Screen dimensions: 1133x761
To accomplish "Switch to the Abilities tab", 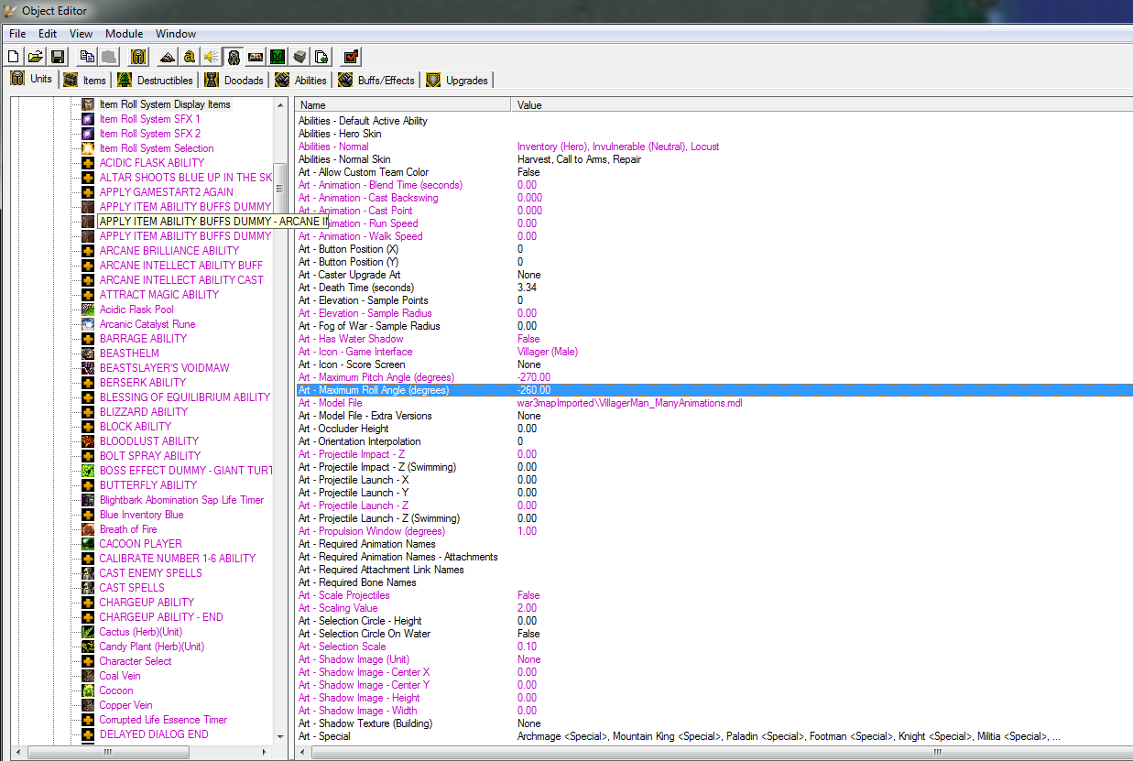I will point(301,81).
